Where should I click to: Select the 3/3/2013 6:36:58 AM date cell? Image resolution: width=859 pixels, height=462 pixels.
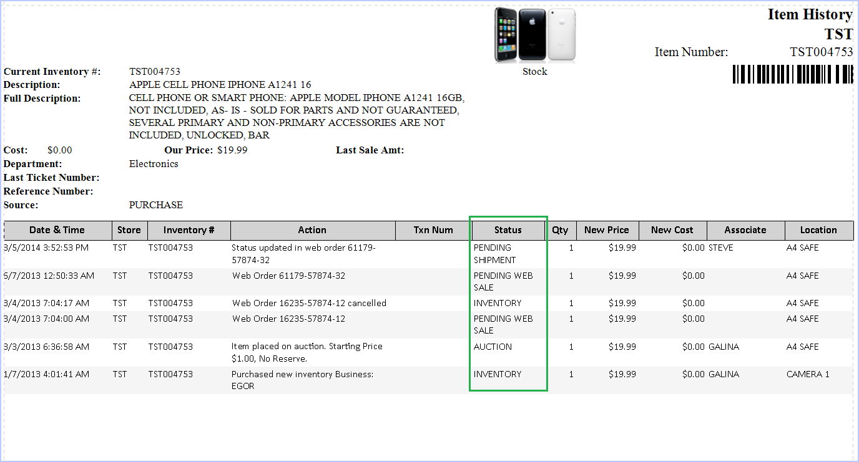tap(46, 347)
